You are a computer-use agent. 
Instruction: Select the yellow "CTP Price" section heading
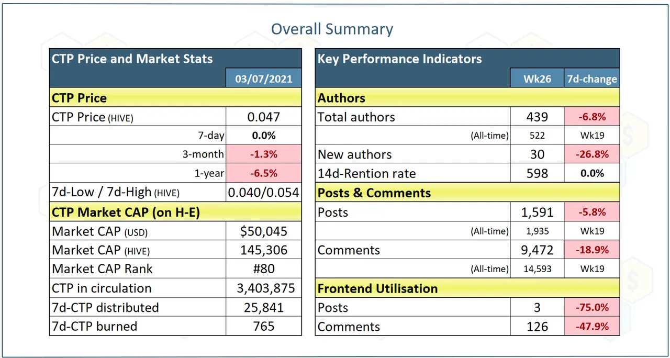[175, 98]
